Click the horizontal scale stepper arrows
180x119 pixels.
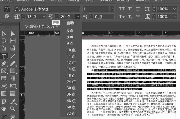154,17
